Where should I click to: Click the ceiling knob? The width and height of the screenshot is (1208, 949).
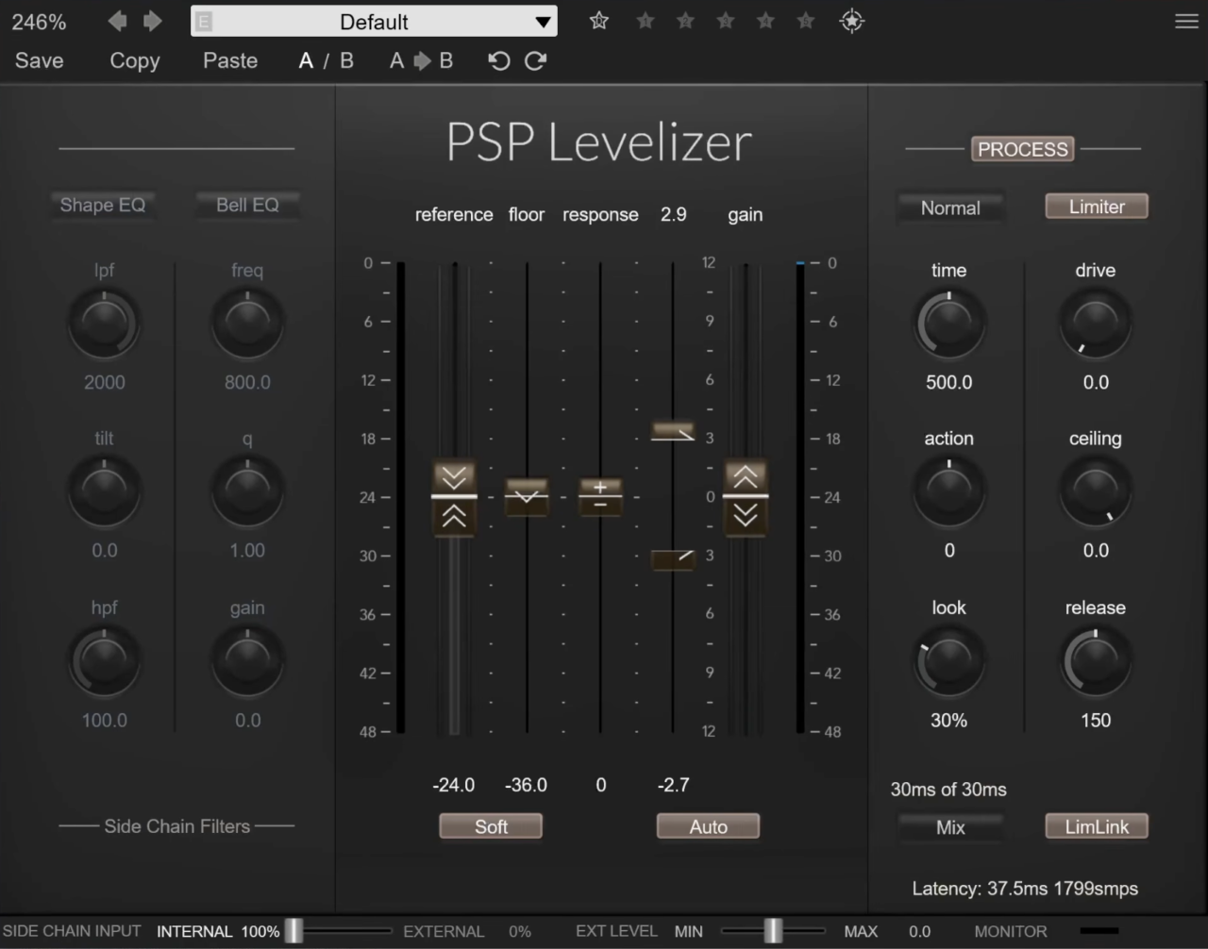pos(1095,491)
